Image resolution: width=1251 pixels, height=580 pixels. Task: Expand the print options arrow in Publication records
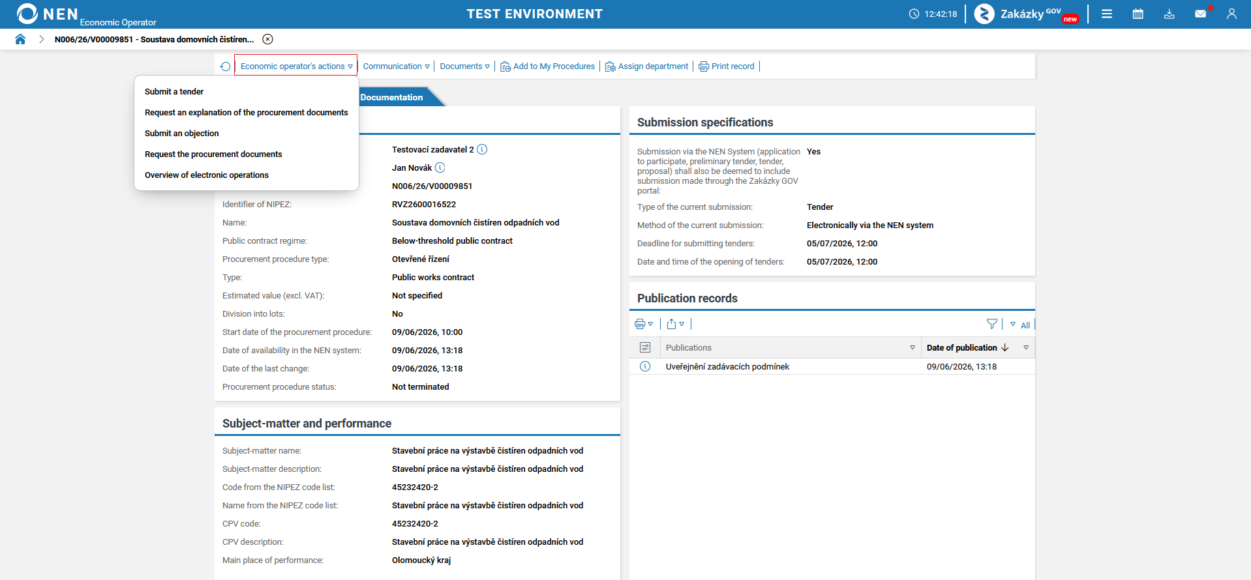(x=650, y=324)
